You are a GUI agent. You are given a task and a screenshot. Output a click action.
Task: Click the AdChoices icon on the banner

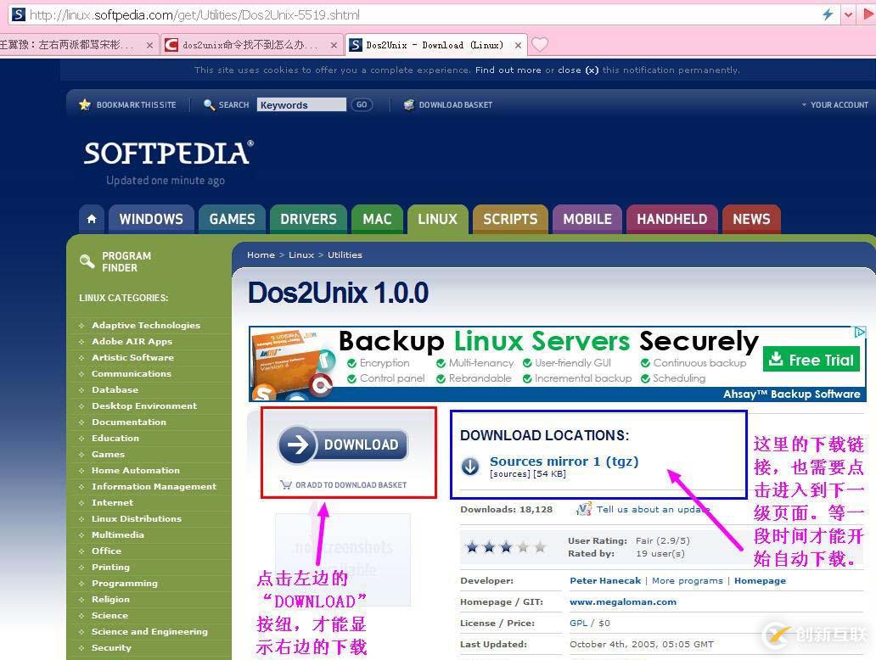[x=860, y=333]
